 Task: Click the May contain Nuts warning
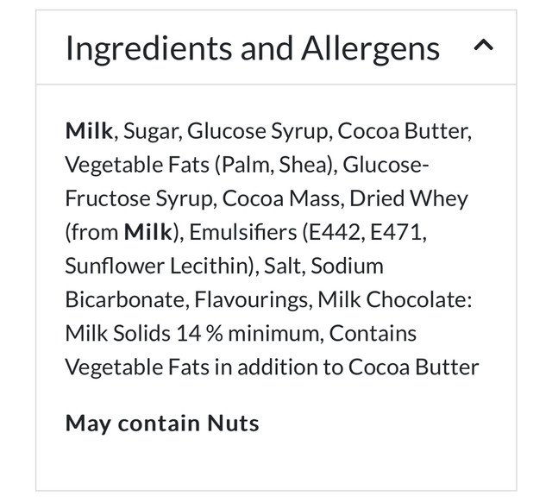162,424
